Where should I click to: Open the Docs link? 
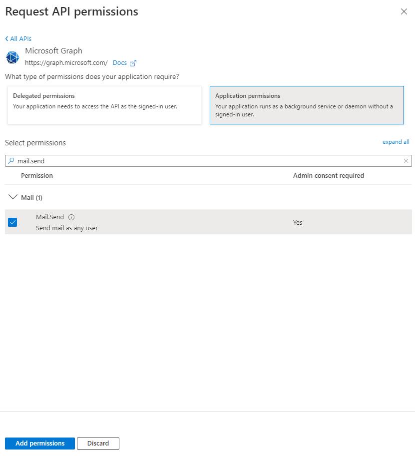tap(120, 63)
